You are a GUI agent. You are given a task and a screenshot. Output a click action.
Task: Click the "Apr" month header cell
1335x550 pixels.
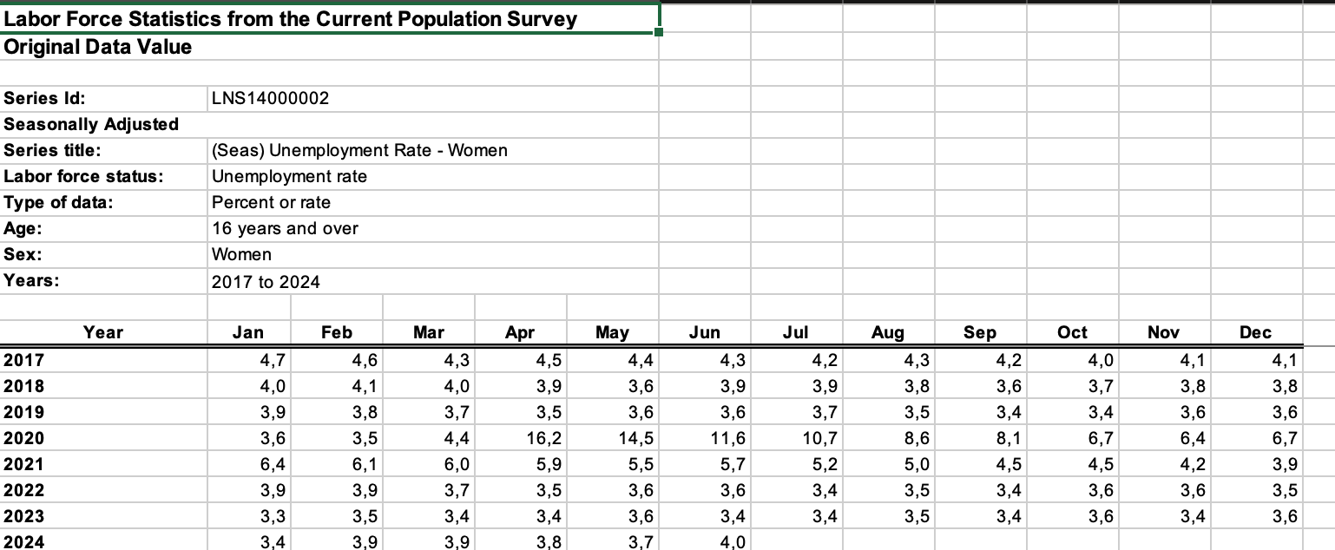click(x=520, y=332)
